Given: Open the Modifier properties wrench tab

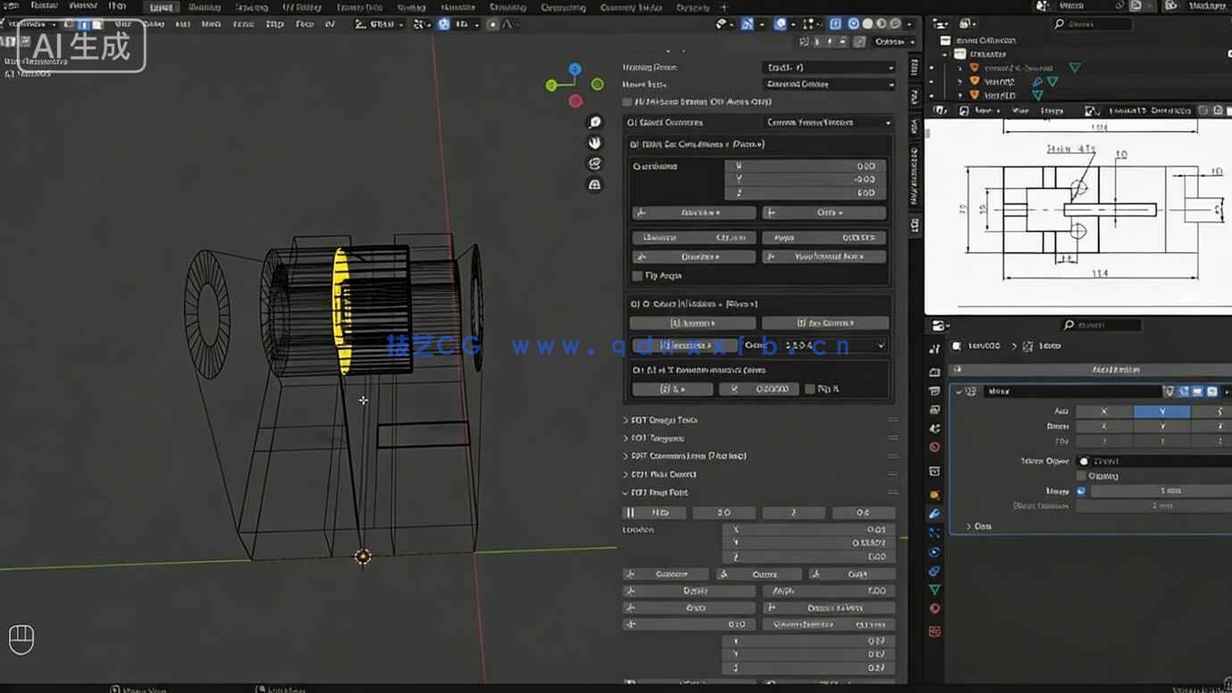Looking at the screenshot, I should click(934, 513).
